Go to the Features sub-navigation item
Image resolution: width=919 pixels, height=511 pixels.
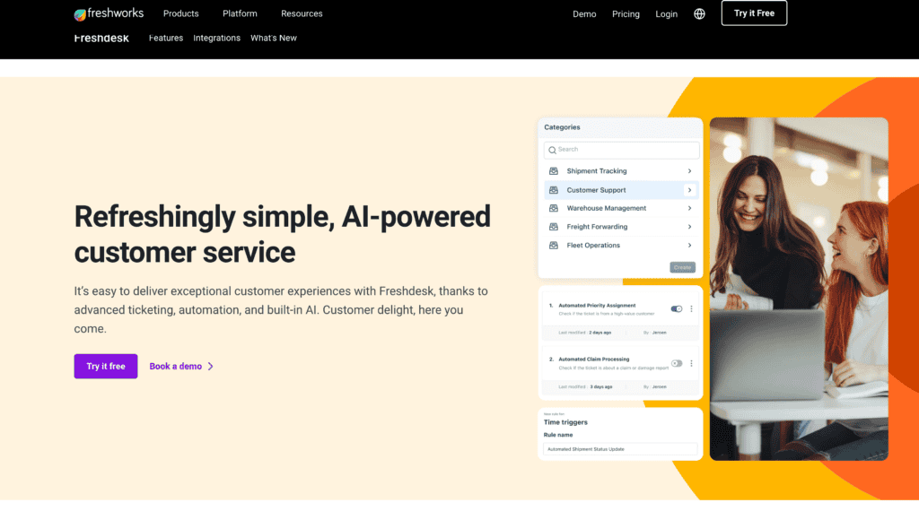166,38
